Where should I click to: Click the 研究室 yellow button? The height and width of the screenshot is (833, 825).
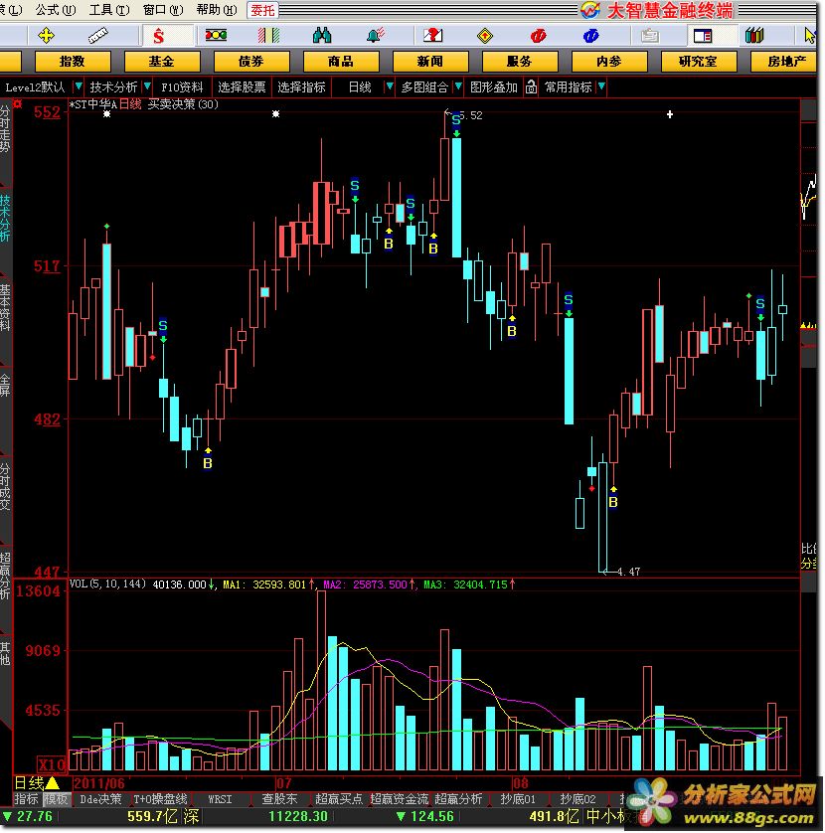(x=699, y=62)
